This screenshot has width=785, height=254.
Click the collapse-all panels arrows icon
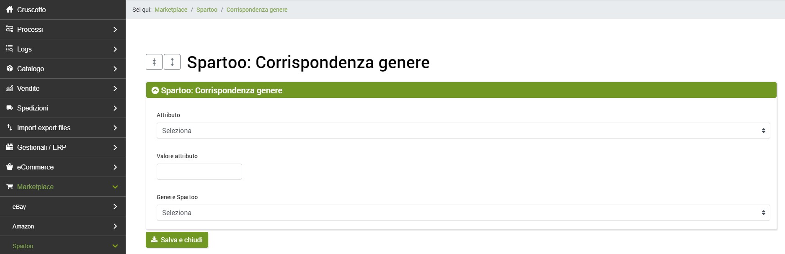tap(154, 62)
